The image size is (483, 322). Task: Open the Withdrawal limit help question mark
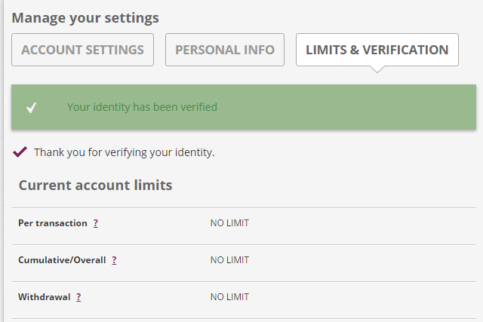click(x=78, y=297)
